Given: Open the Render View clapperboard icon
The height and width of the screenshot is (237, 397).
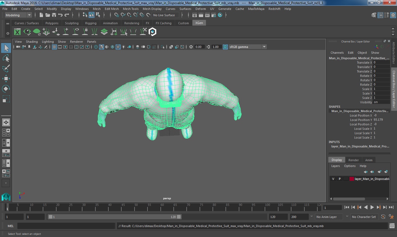Looking at the screenshot, I should (195, 15).
